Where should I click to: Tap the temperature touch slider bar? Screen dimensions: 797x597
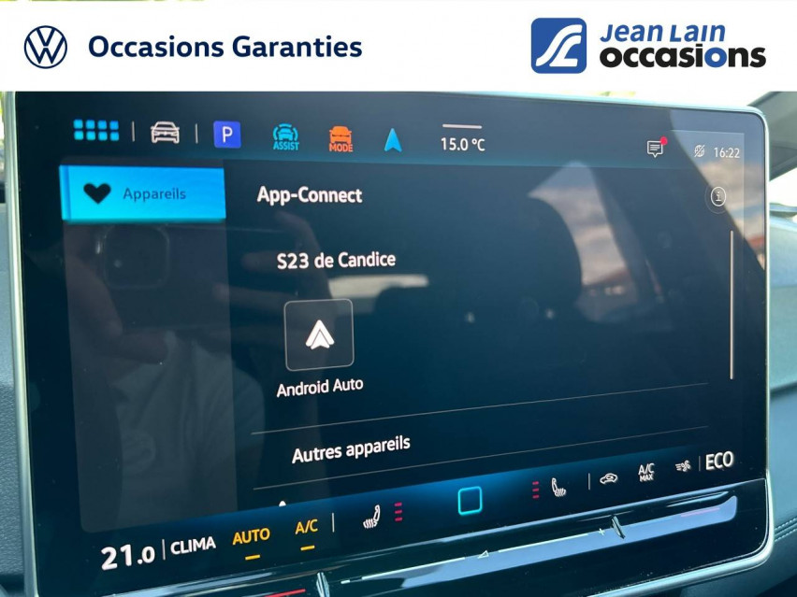tap(508, 551)
